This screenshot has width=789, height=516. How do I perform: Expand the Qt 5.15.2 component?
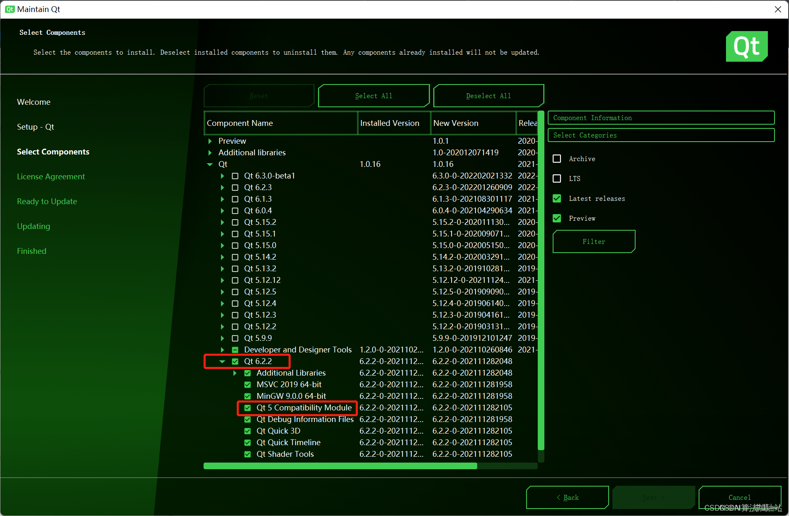tap(223, 222)
